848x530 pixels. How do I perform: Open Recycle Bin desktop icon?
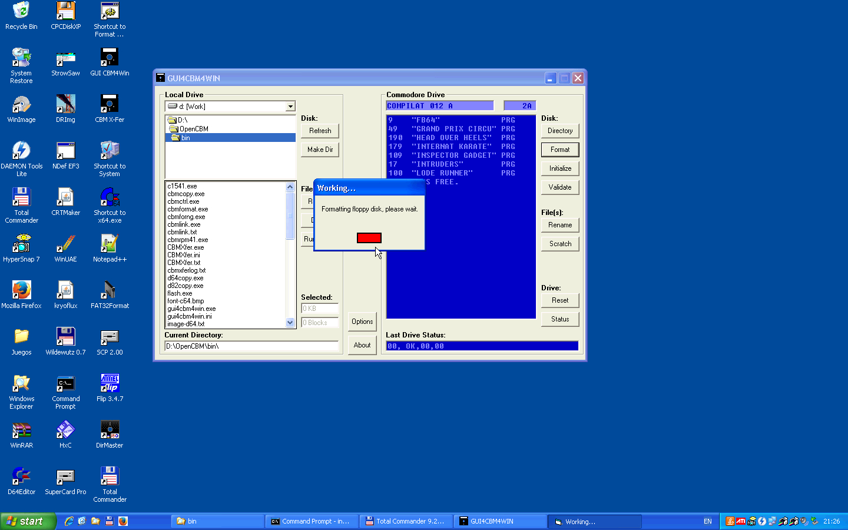tap(21, 16)
